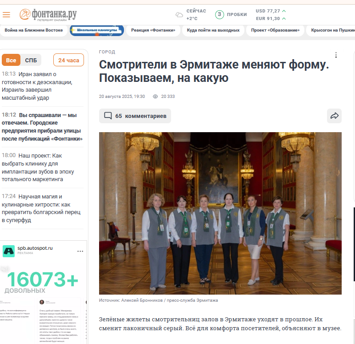Open Куда пойти на выходных topic
This screenshot has height=344, width=355.
click(213, 30)
